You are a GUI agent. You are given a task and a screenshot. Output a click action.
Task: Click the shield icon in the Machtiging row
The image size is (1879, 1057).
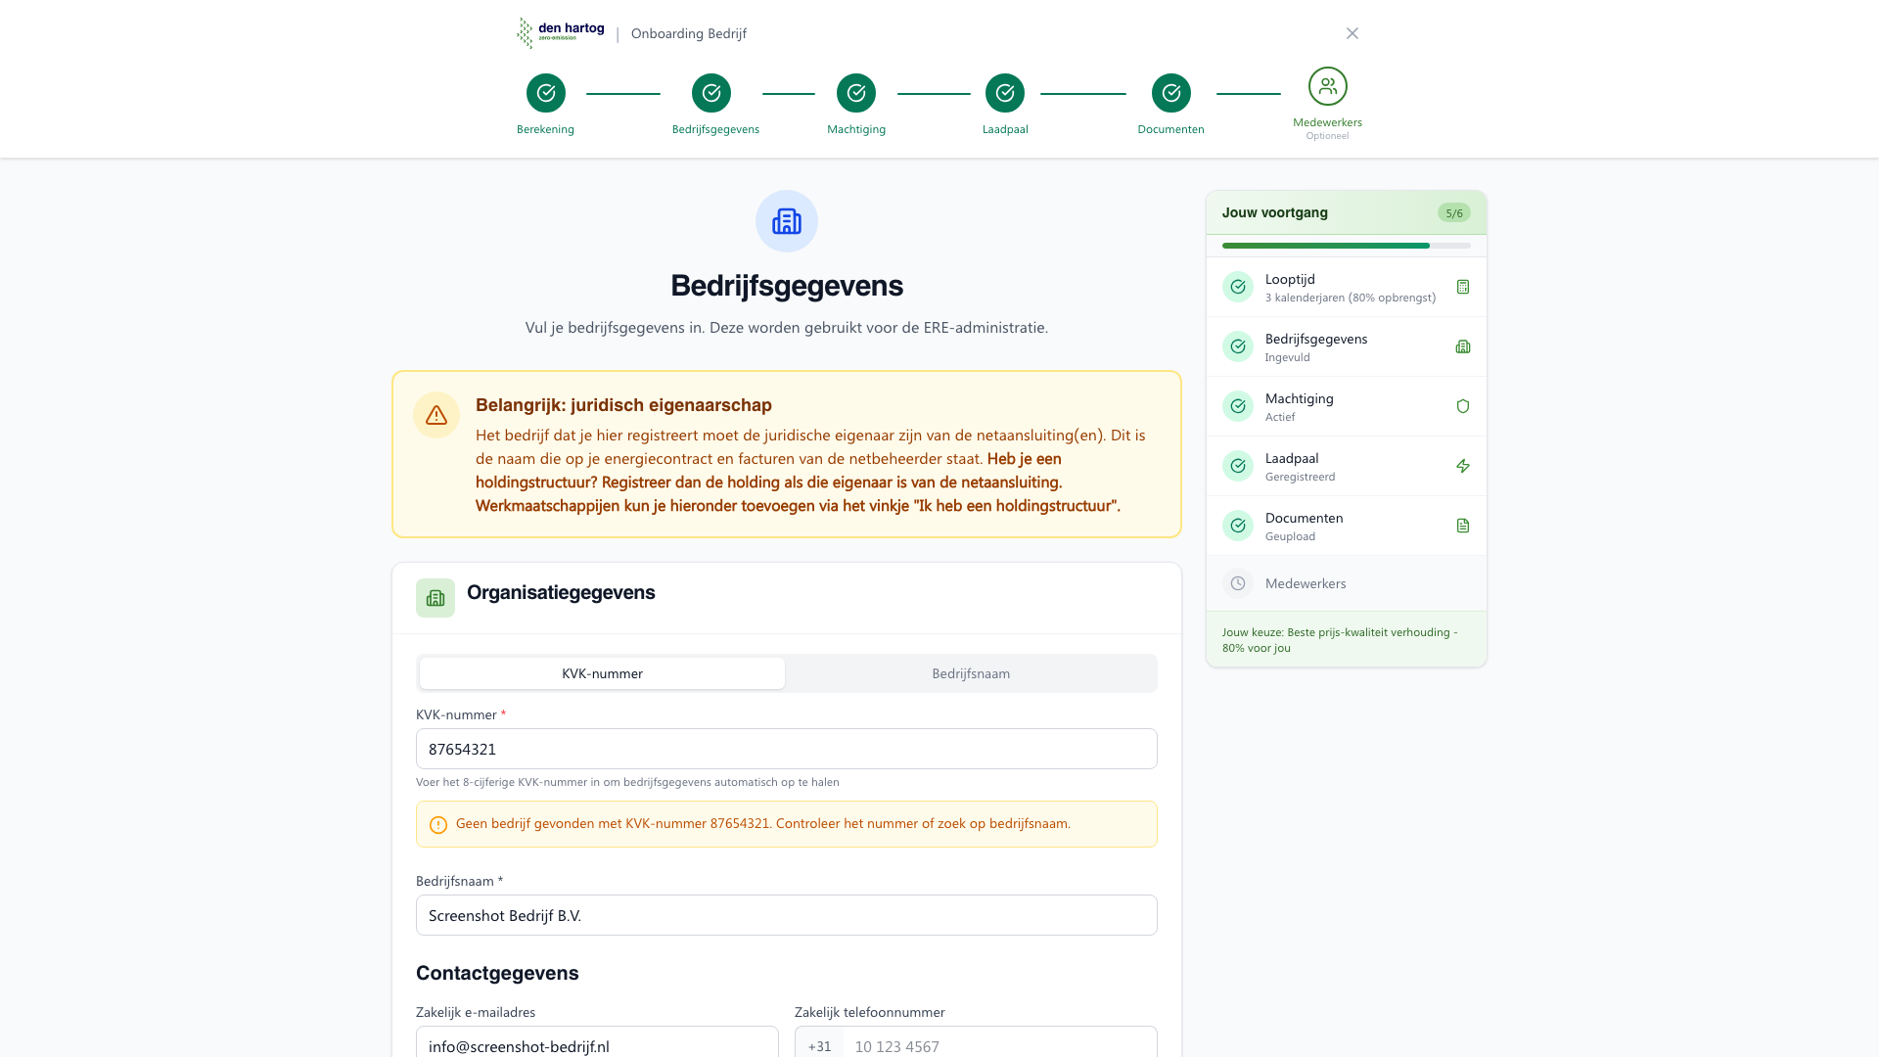click(x=1463, y=406)
